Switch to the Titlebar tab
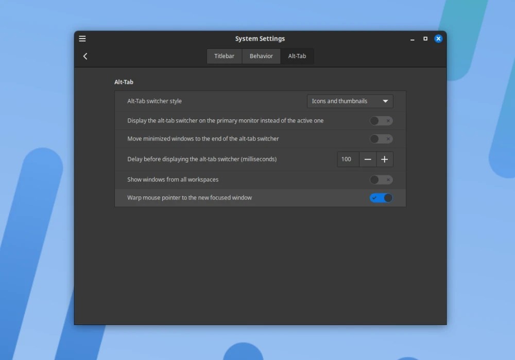This screenshot has height=360, width=515. pyautogui.click(x=225, y=56)
